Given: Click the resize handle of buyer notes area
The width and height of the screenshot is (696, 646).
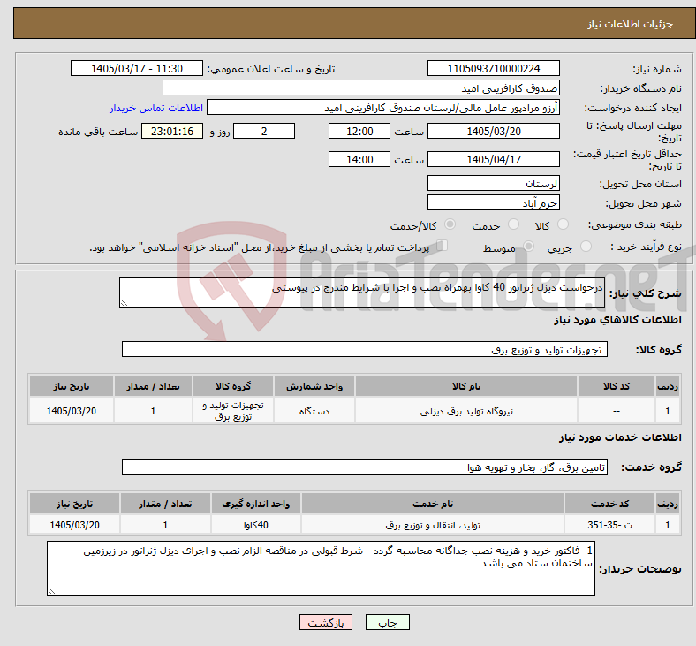Looking at the screenshot, I should [x=51, y=591].
